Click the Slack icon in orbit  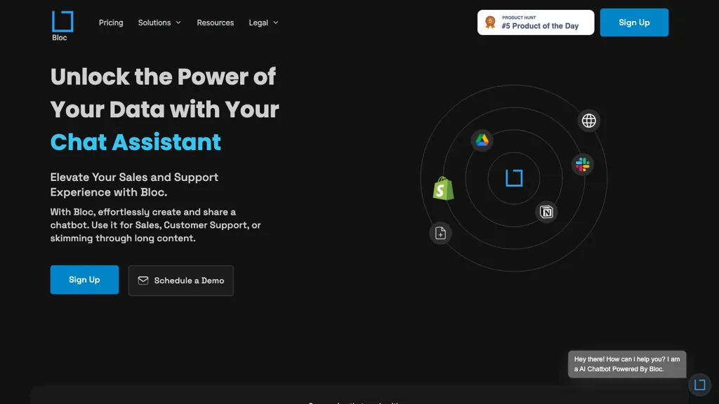582,165
